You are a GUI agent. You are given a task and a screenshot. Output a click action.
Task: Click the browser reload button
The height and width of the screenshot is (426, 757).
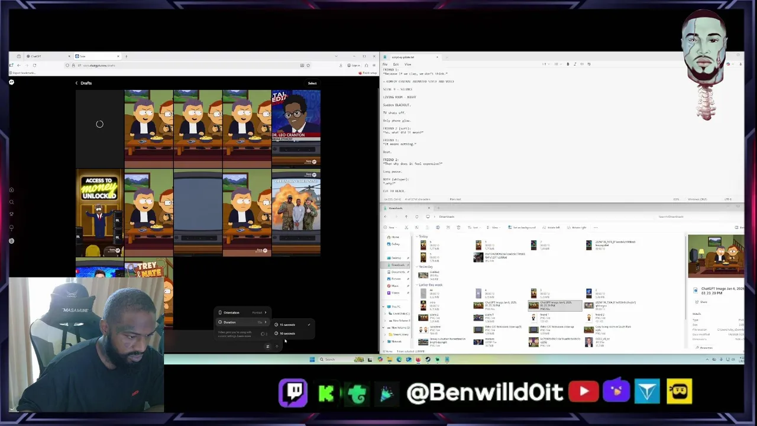[34, 65]
